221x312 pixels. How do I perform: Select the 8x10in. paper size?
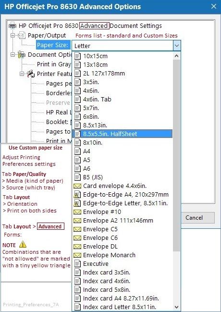pos(122,142)
